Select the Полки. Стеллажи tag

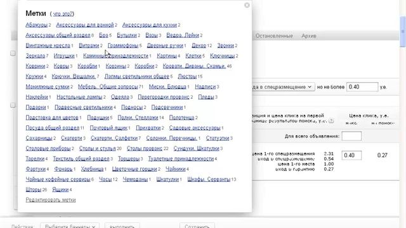[x=138, y=118]
